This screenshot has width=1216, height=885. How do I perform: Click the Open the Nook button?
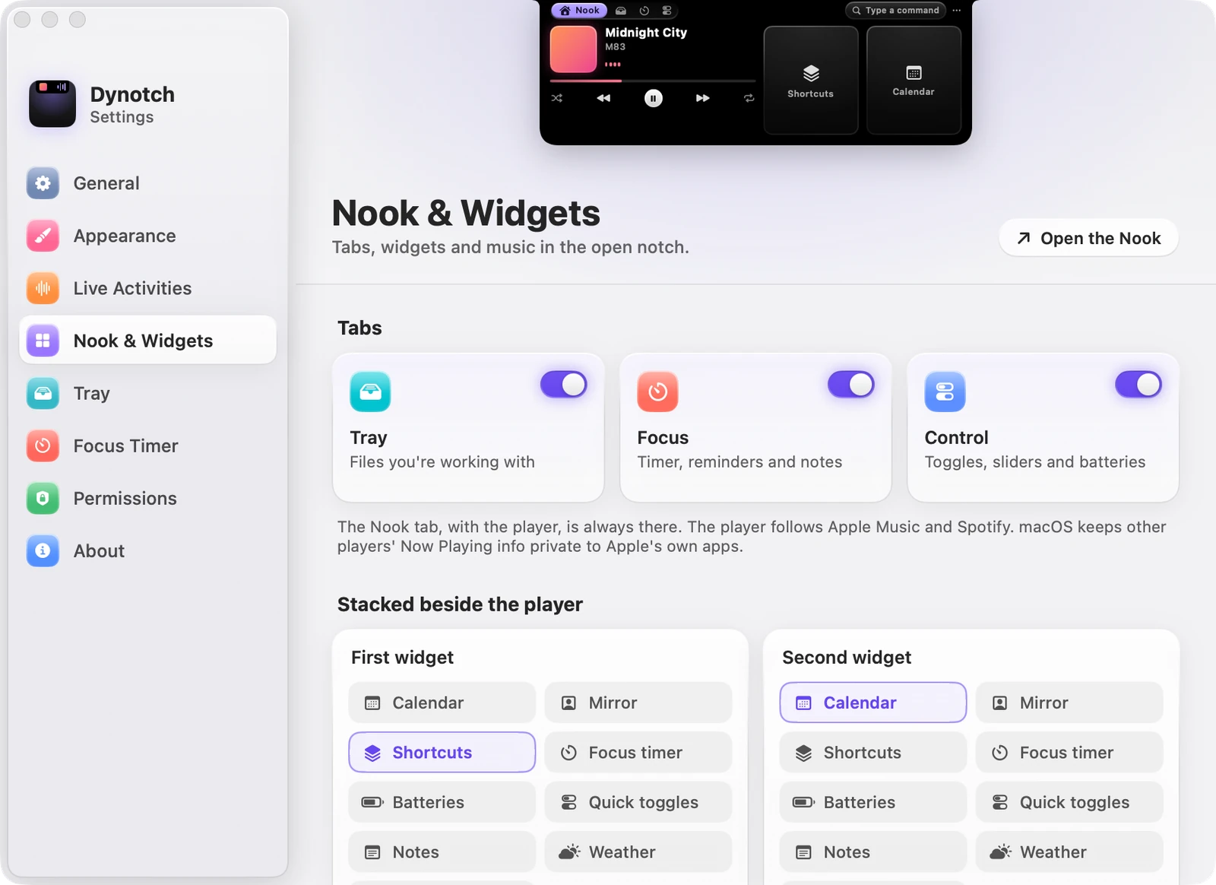[x=1088, y=238]
